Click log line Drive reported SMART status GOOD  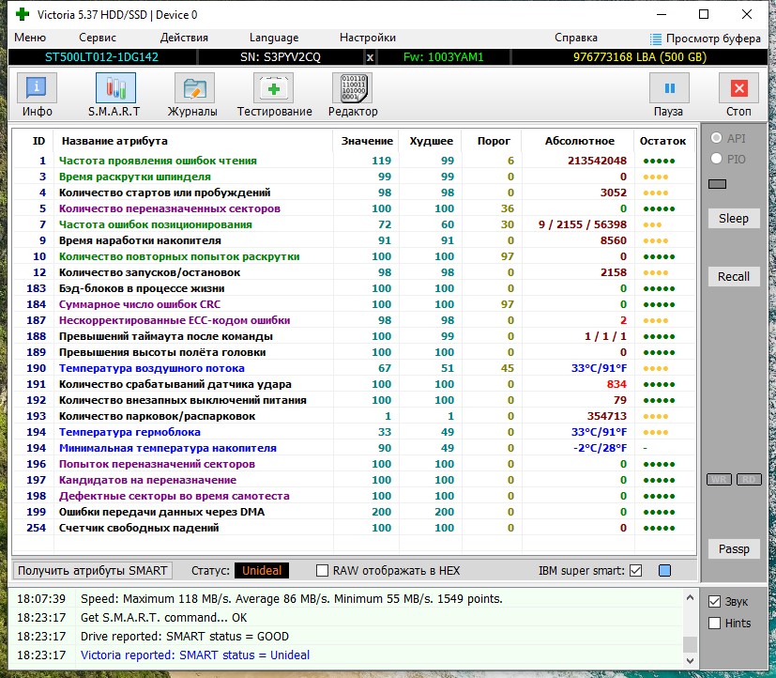185,637
